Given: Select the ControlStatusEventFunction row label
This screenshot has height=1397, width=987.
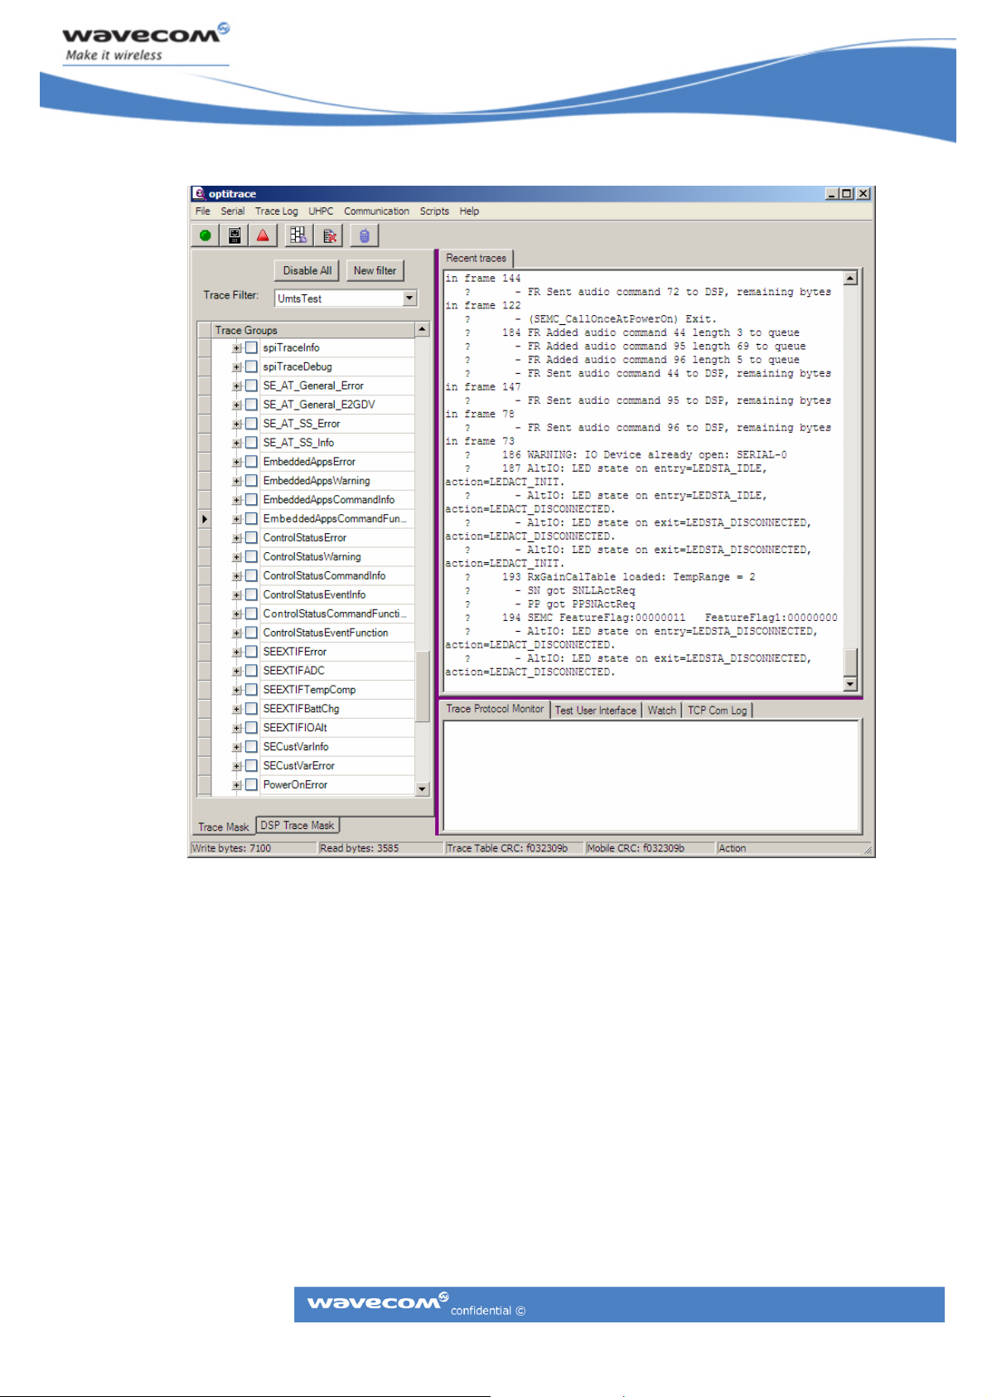Looking at the screenshot, I should pos(326,633).
